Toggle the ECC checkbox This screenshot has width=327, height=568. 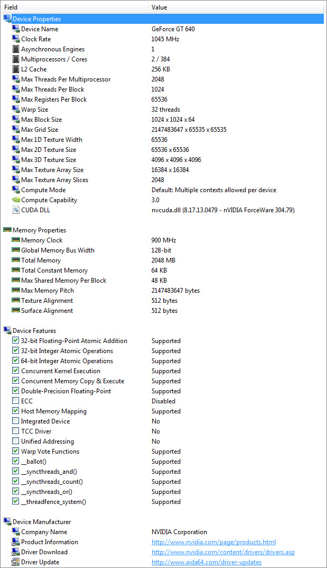click(x=15, y=401)
